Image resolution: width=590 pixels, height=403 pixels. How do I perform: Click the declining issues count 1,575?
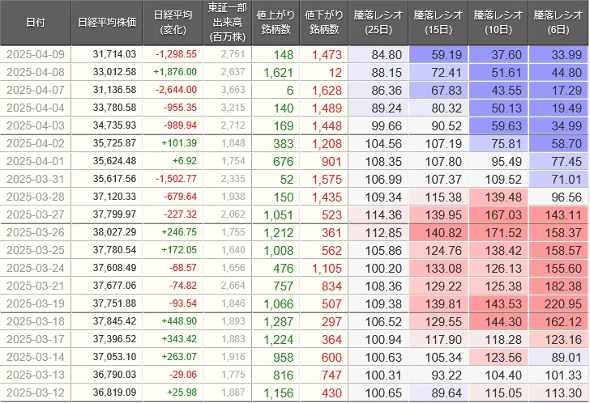(327, 180)
